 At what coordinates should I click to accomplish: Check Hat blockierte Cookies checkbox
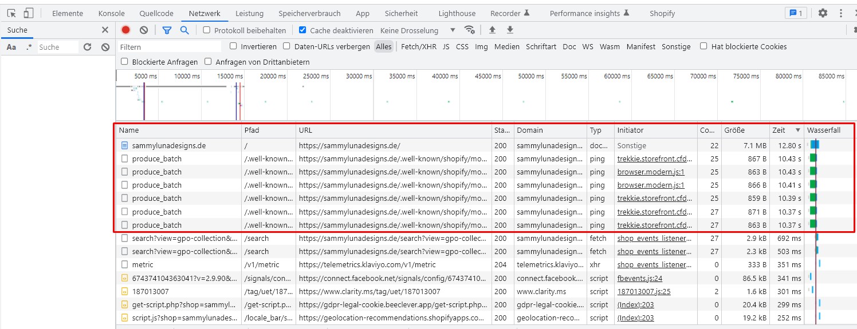coord(703,46)
